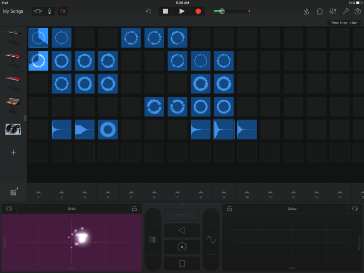Trigger column 3
This screenshot has height=273, width=364.
coord(85,195)
